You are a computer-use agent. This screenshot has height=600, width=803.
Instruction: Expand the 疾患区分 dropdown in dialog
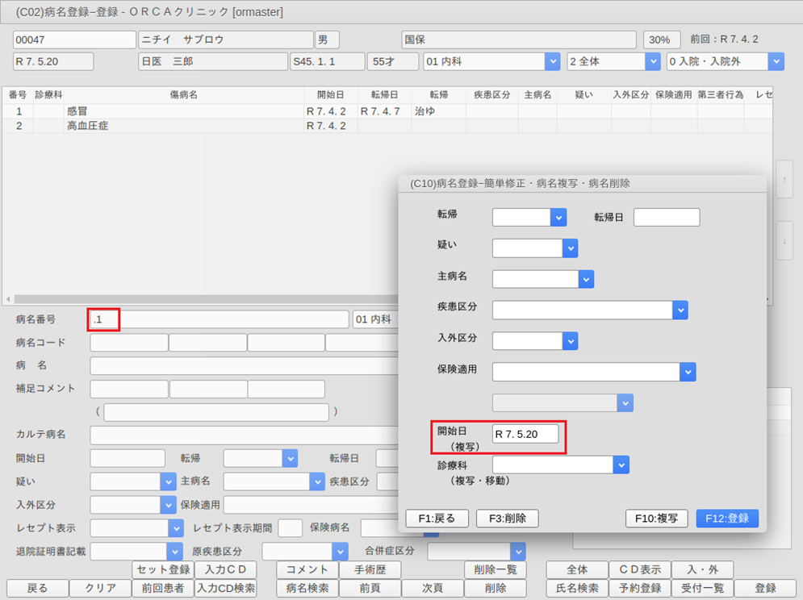click(680, 310)
